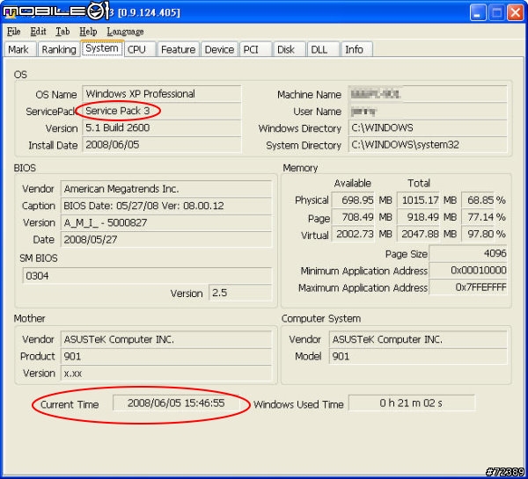Click Windows Used Time '0 h 21 m 02 s'
Screen dimensions: 528x479
412,403
